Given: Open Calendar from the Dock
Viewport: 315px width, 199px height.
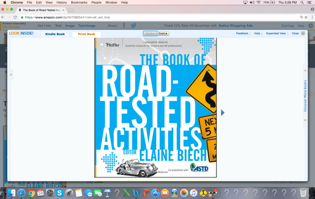Looking at the screenshot, I should click(x=40, y=193).
